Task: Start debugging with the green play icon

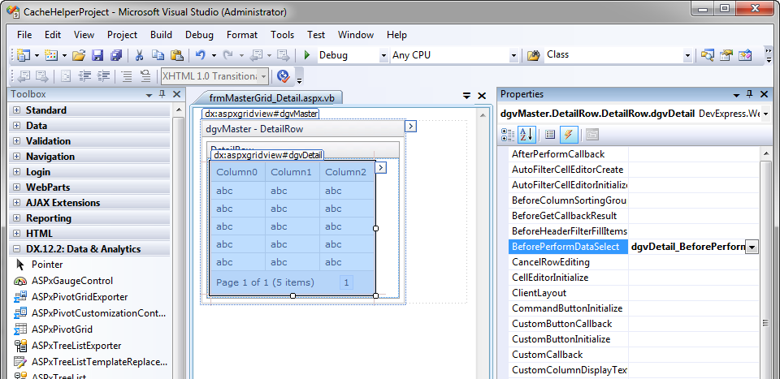Action: click(307, 55)
